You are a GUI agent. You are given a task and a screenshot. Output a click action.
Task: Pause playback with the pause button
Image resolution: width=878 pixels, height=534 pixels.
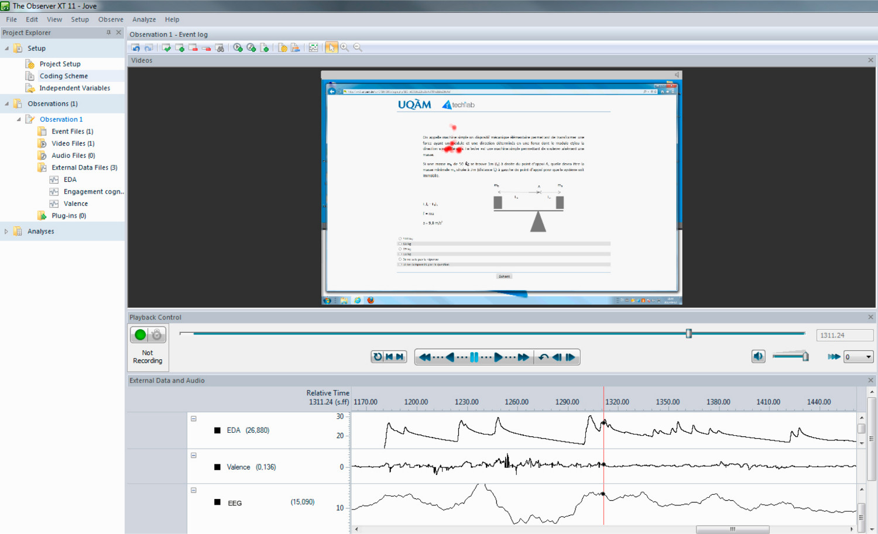coord(474,357)
